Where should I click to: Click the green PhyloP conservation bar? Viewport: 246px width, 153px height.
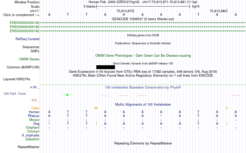pos(67,95)
